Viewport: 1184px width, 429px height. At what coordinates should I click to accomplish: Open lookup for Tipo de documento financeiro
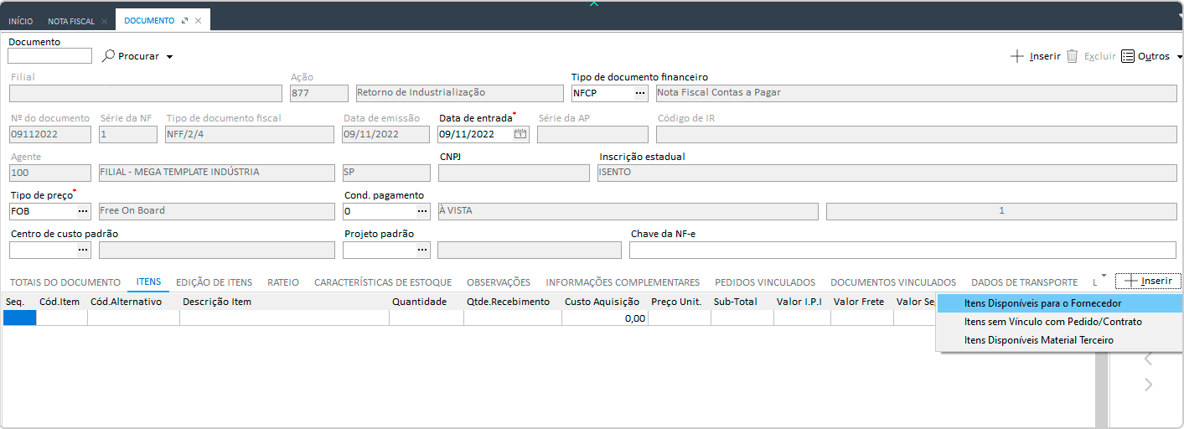click(x=640, y=93)
